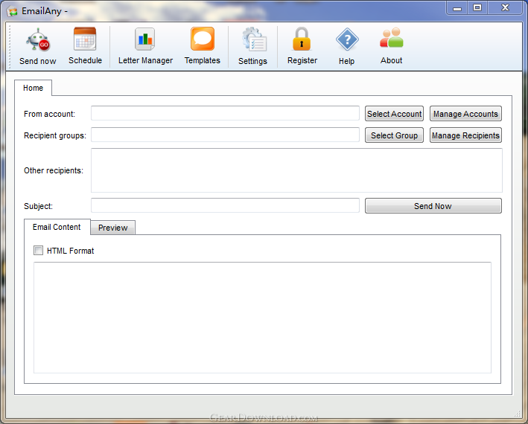The image size is (528, 424).
Task: Enable the HTML Format checkbox
Action: pos(39,251)
